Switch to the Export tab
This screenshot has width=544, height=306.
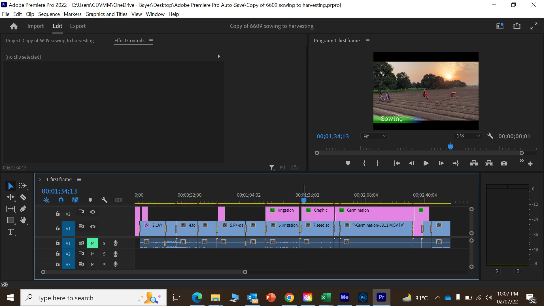78,26
